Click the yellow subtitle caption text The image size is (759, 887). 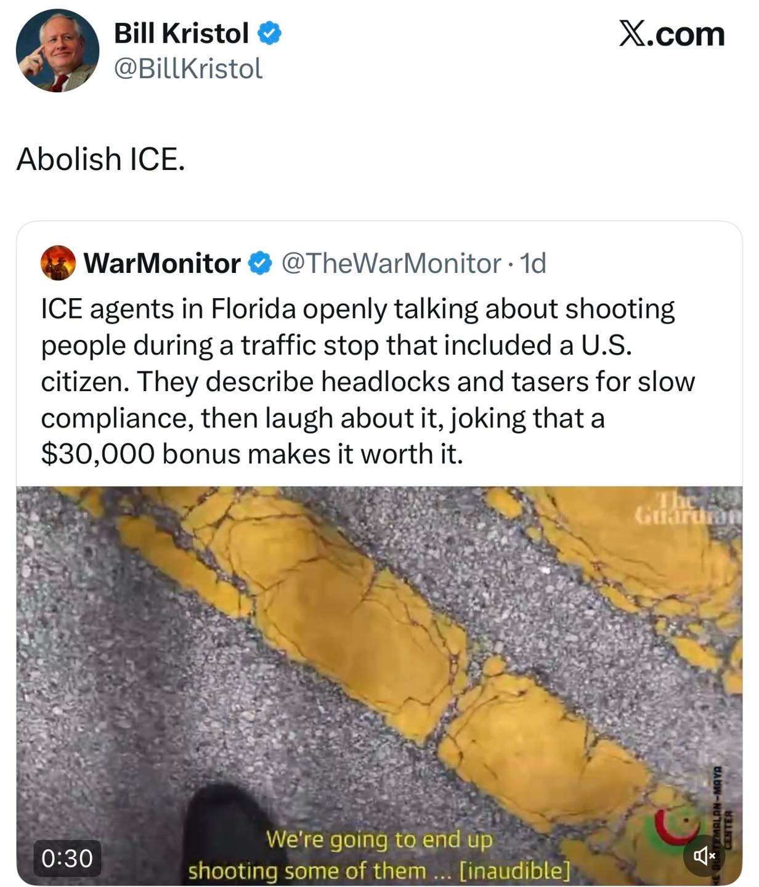pos(379,856)
